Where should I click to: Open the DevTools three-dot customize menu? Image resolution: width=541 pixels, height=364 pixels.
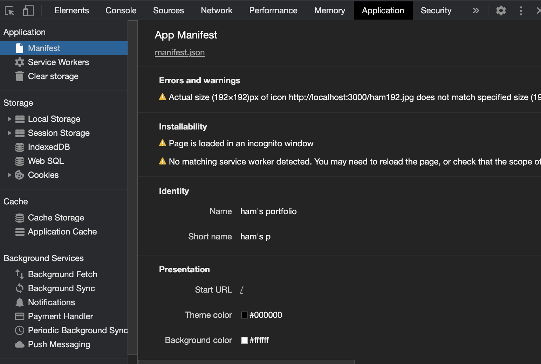[521, 10]
